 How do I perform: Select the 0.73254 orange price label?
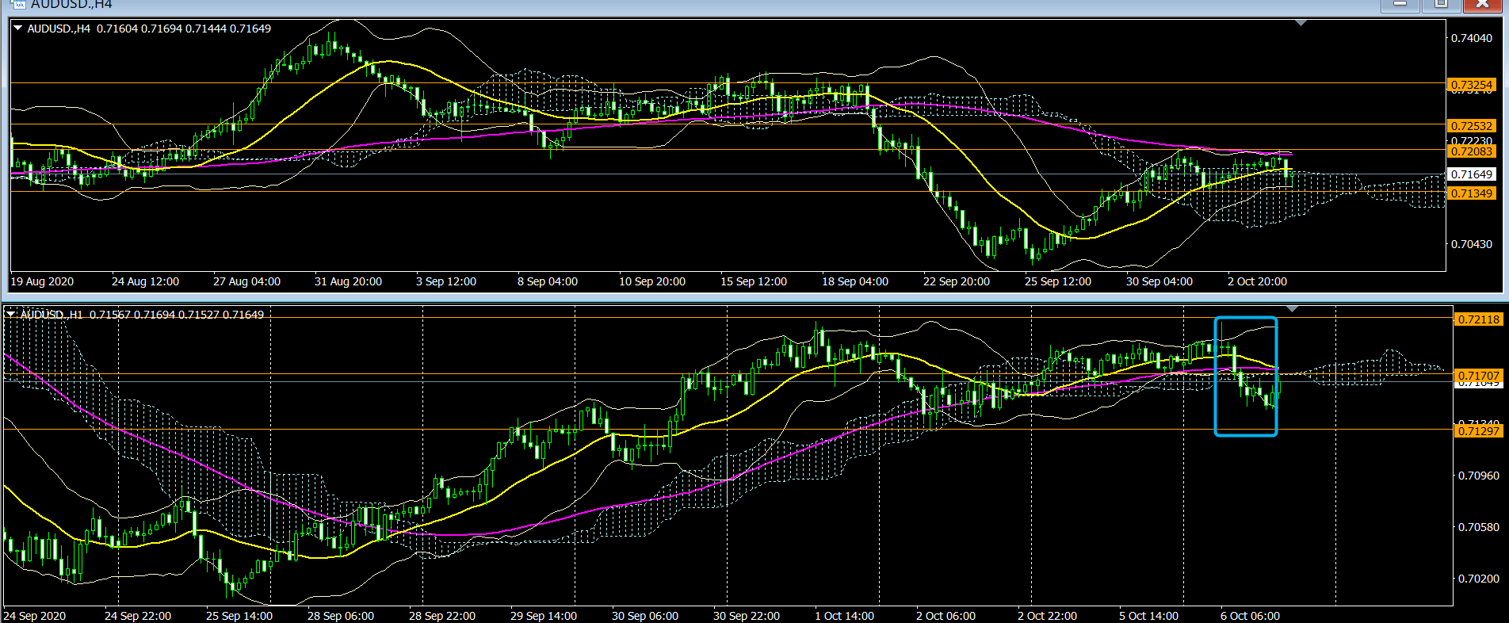point(1472,85)
